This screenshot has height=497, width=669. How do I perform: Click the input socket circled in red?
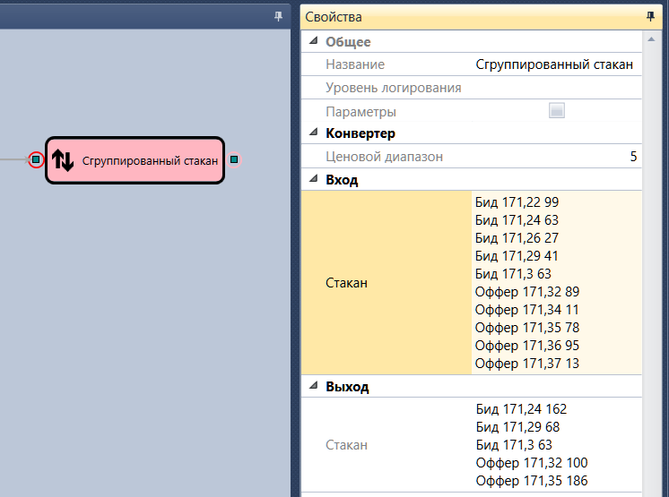36,159
